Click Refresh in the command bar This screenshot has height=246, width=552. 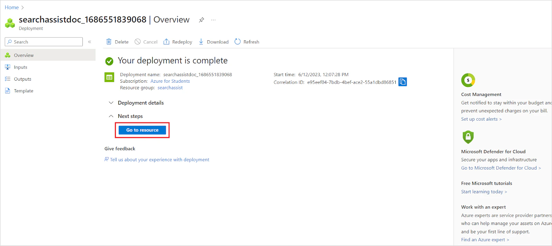point(247,42)
